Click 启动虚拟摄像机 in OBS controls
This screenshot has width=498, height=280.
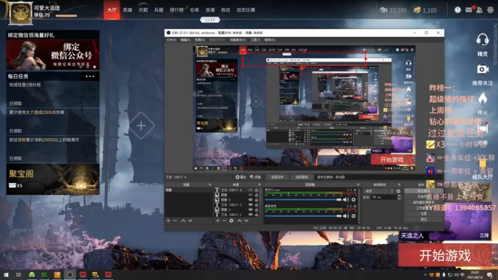(x=423, y=202)
